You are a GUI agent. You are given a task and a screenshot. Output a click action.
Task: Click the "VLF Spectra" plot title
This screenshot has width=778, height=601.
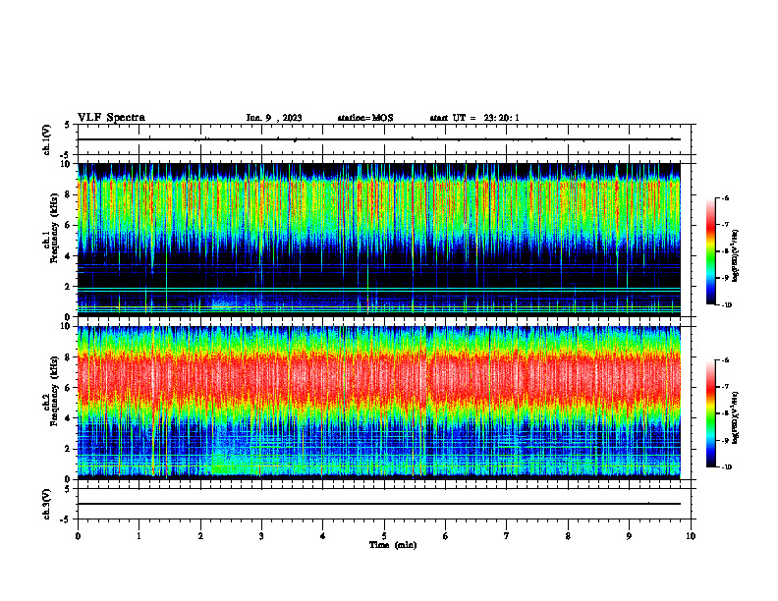click(x=111, y=118)
